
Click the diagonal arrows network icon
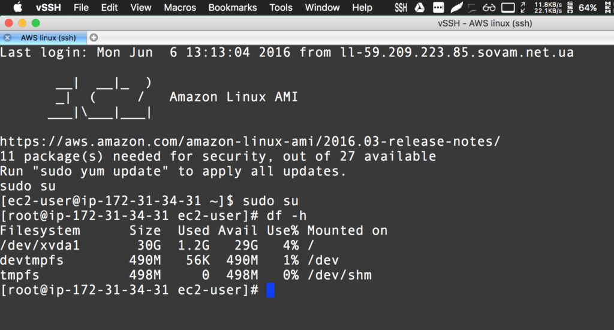(523, 8)
